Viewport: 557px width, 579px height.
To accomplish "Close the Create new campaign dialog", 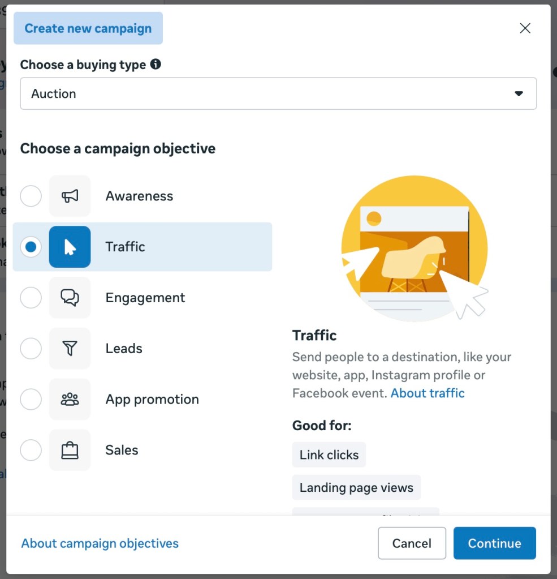I will tap(525, 28).
